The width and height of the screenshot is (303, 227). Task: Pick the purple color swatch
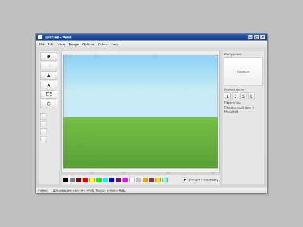(118, 180)
